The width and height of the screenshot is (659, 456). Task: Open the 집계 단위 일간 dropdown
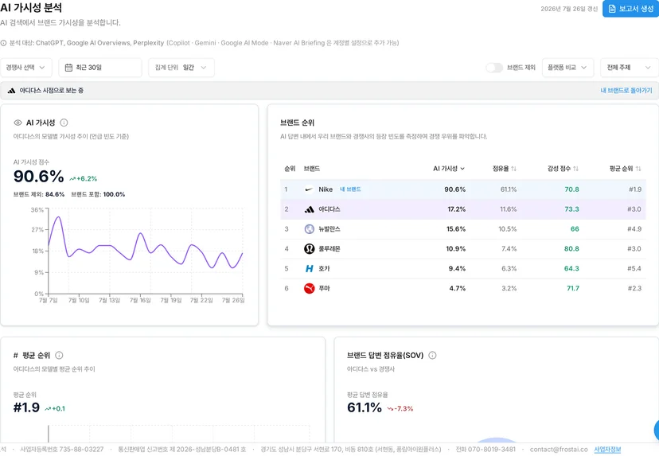(181, 68)
